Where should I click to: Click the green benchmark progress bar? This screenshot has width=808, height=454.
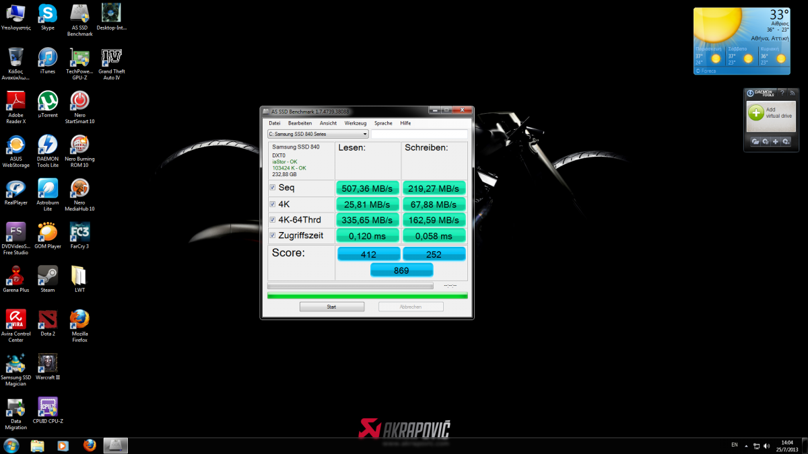tap(368, 295)
